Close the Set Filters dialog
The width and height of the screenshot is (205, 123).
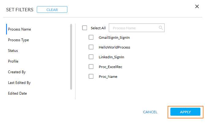tap(197, 6)
